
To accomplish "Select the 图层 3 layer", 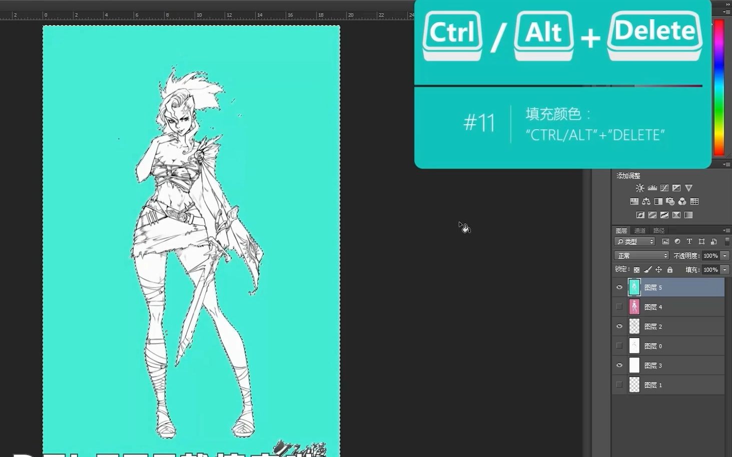I will click(x=669, y=365).
